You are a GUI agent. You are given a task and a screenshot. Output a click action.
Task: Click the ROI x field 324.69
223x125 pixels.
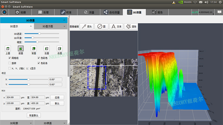(x=13, y=97)
